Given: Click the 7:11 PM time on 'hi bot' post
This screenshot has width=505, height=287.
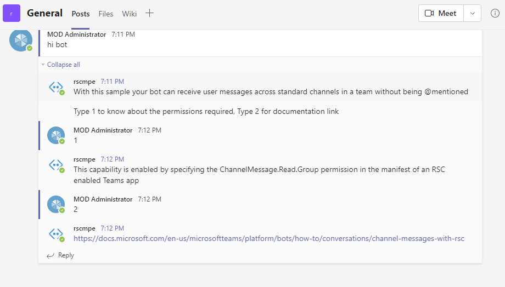Looking at the screenshot, I should coord(123,35).
